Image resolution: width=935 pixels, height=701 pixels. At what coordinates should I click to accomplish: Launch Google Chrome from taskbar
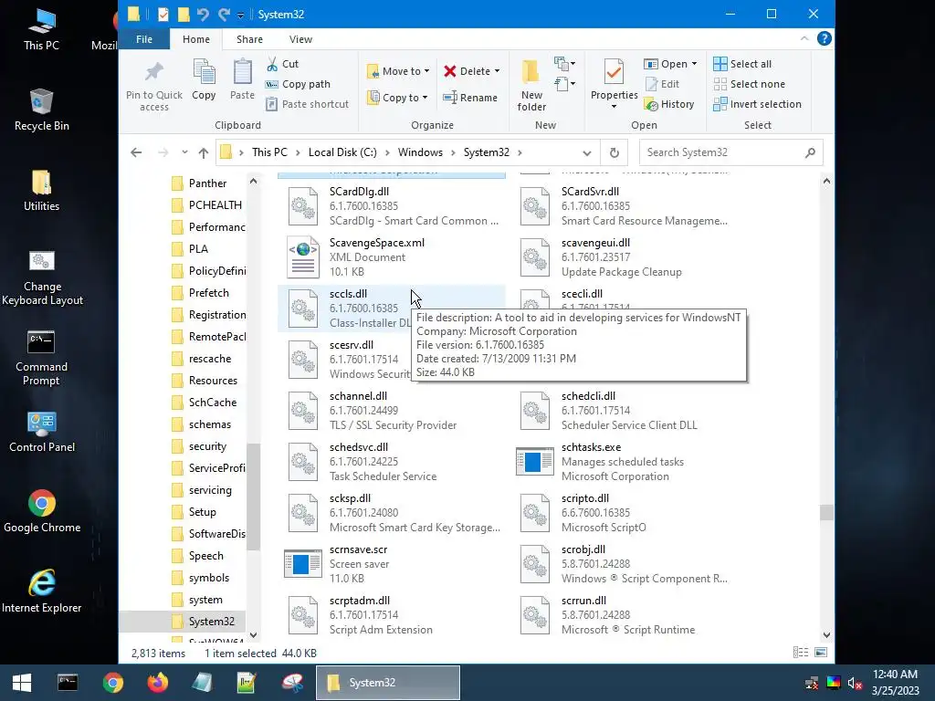coord(112,683)
